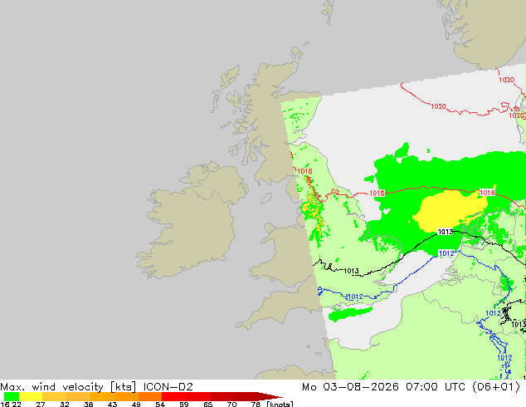The image size is (526, 407).
Task: Click the "(06+01)" forecast run label
Action: click(496, 387)
